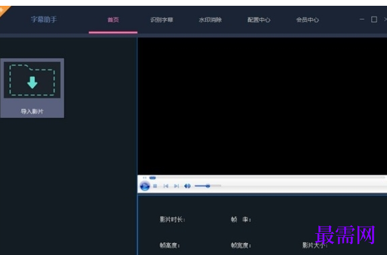Screen dimensions: 387x255
Task: Stop playback with the stop button
Action: coord(155,186)
